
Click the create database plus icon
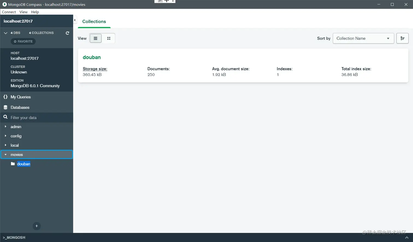click(37, 226)
